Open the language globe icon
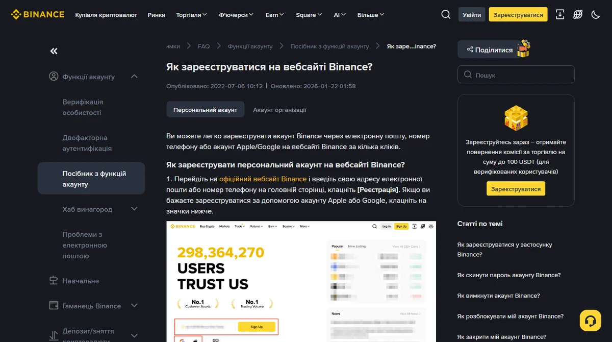Viewport: 612px width, 342px height. coord(578,14)
